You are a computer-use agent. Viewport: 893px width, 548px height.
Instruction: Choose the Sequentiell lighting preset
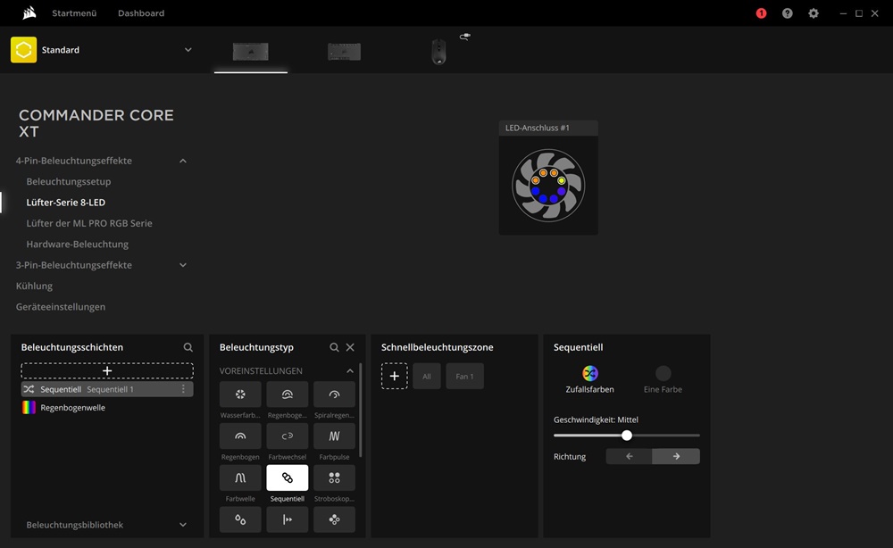(x=287, y=478)
